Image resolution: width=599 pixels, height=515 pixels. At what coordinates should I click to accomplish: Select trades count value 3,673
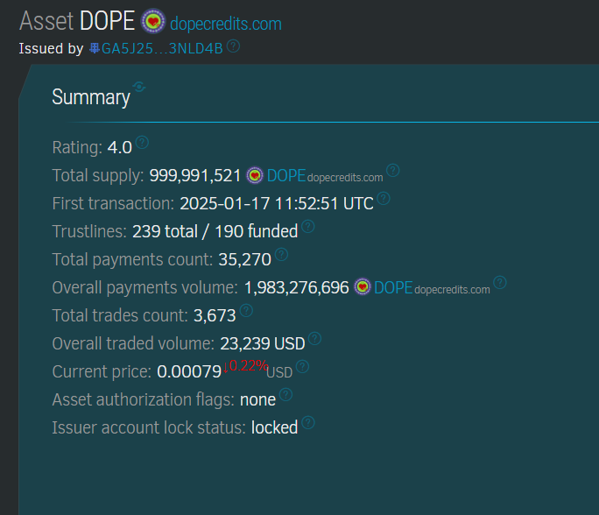click(x=215, y=315)
